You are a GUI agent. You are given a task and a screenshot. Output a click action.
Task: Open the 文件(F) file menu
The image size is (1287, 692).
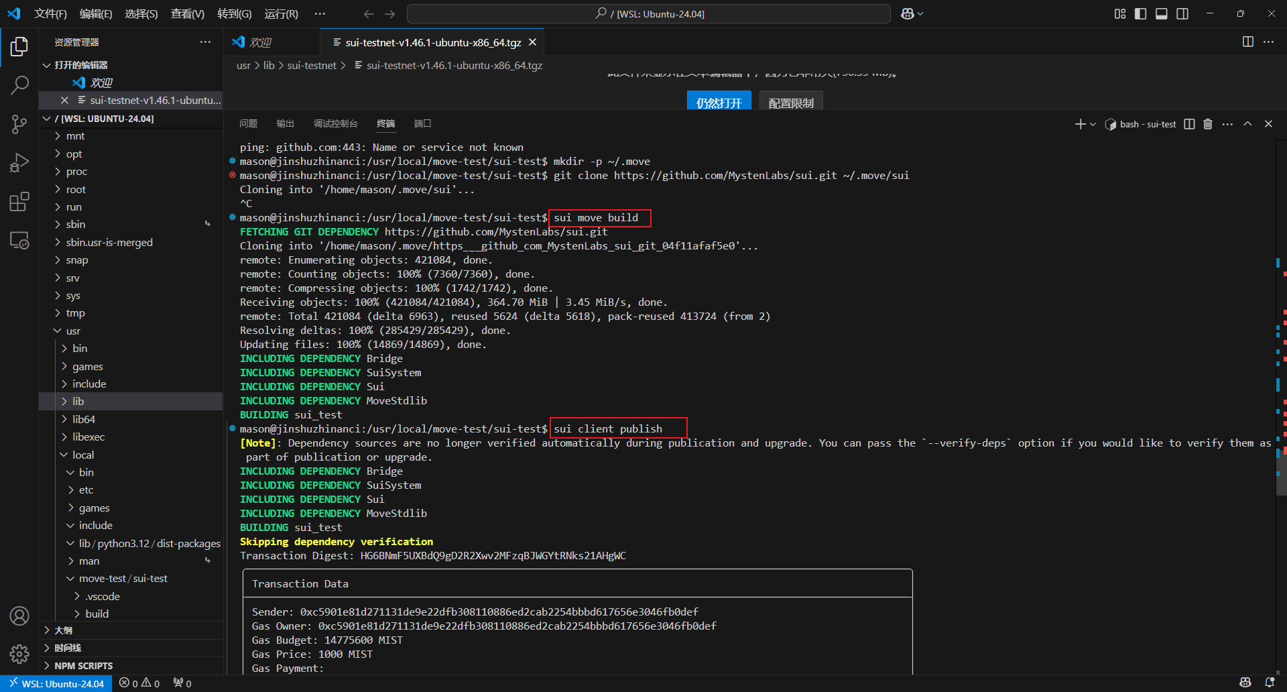tap(50, 13)
